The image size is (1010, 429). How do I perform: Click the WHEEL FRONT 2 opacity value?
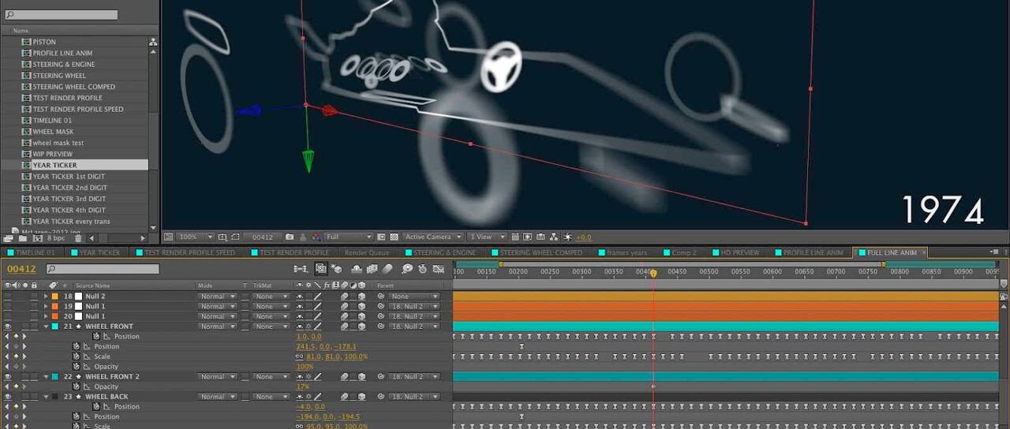point(302,386)
